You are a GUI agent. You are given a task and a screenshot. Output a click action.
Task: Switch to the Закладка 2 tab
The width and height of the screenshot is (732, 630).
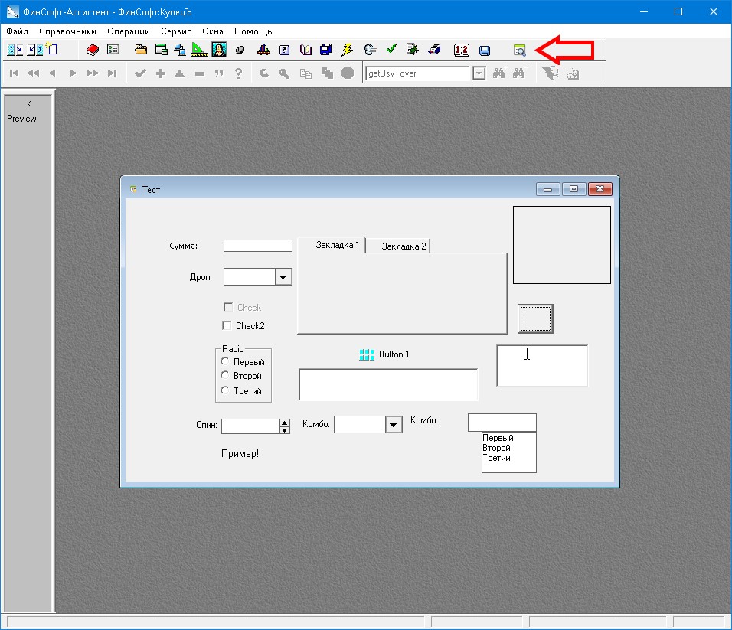coord(404,246)
